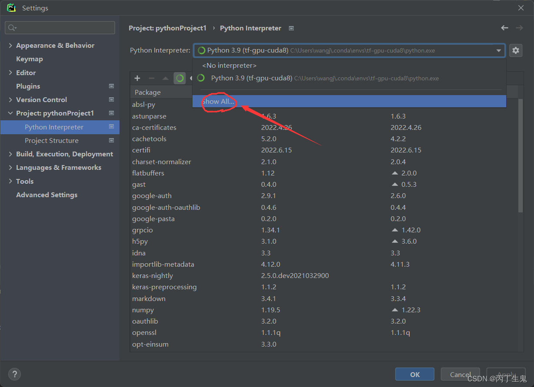Click the PyCharm logo in the title bar
Screen dimensions: 534x387
tap(11, 8)
